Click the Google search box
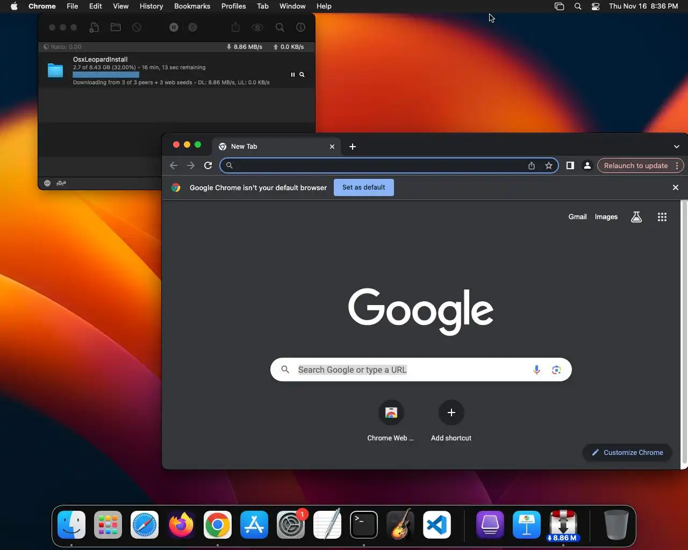Viewport: 688px width, 550px height. coord(421,370)
